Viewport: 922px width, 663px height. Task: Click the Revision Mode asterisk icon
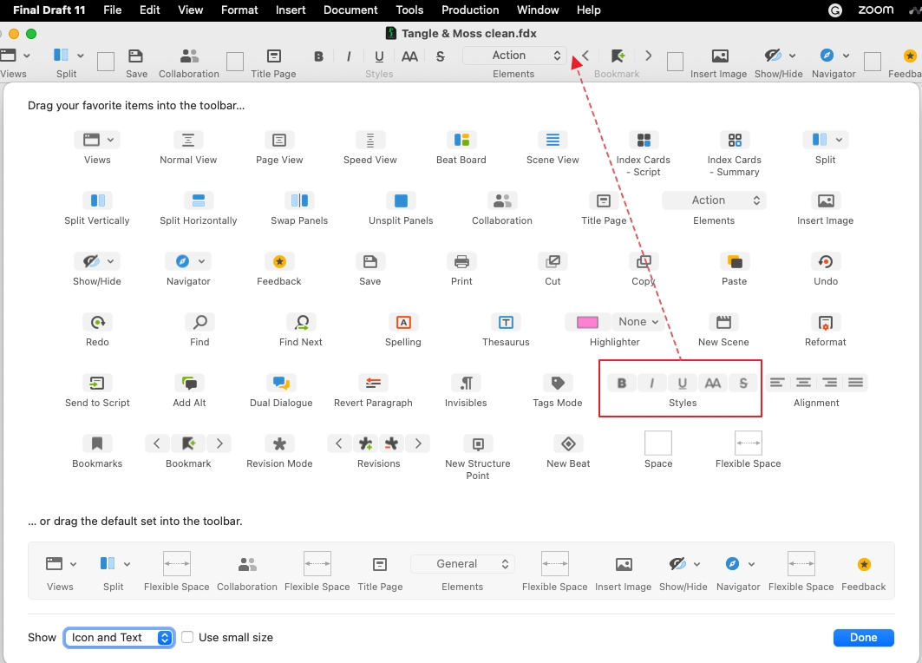[279, 443]
